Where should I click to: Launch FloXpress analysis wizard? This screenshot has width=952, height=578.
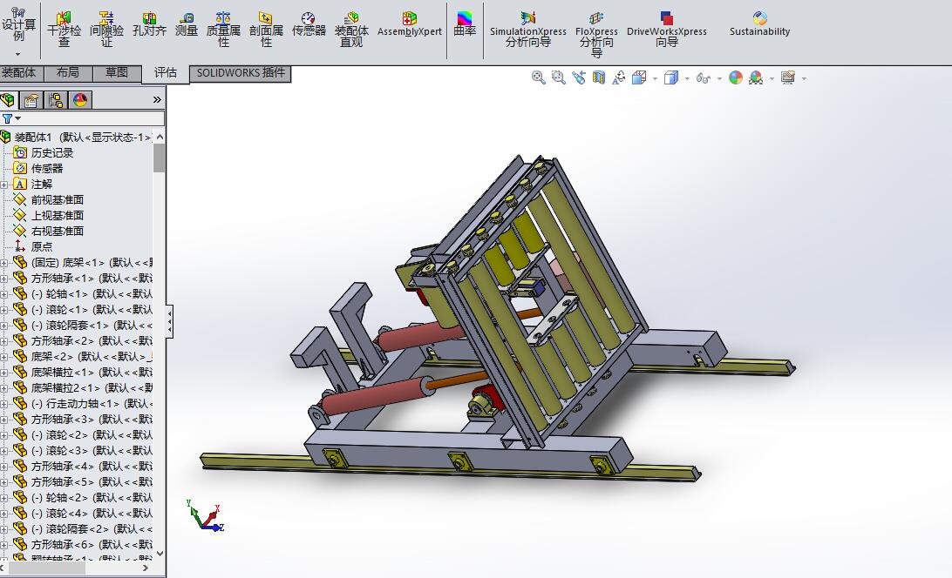[x=597, y=34]
